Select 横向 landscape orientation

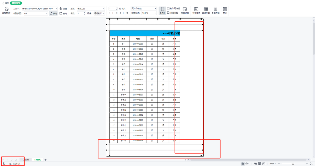[x=63, y=13]
